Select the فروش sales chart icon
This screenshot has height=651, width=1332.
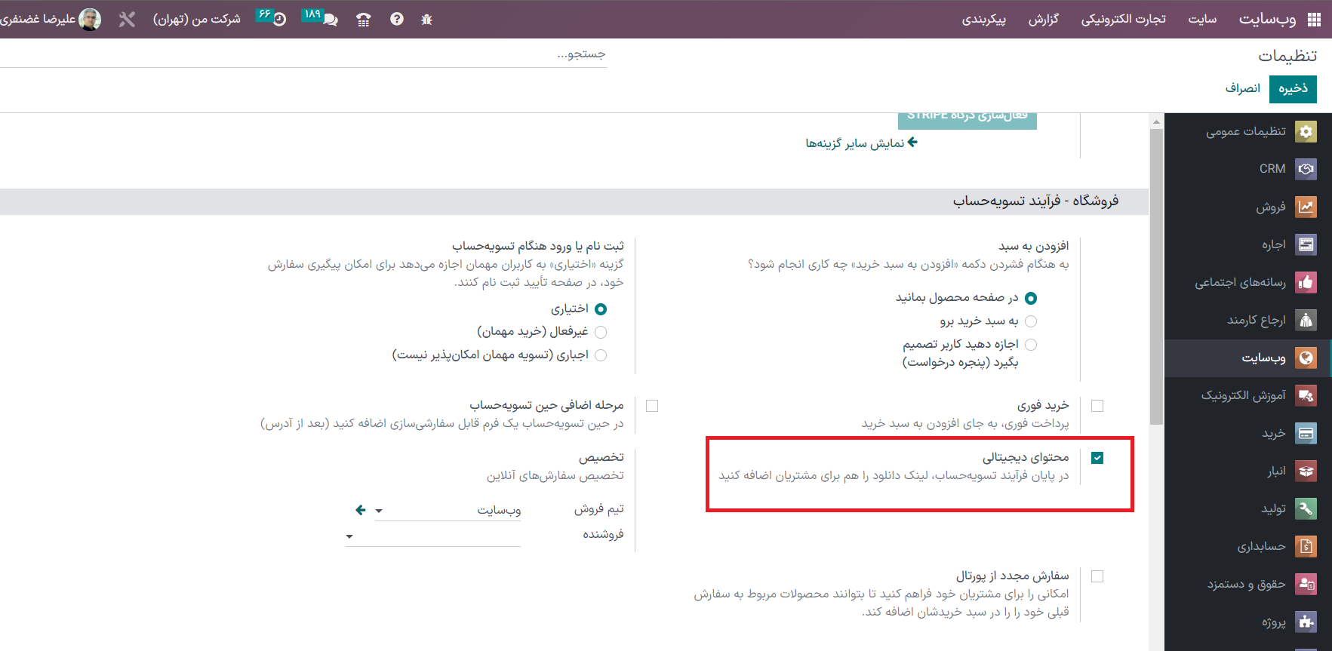(1306, 207)
